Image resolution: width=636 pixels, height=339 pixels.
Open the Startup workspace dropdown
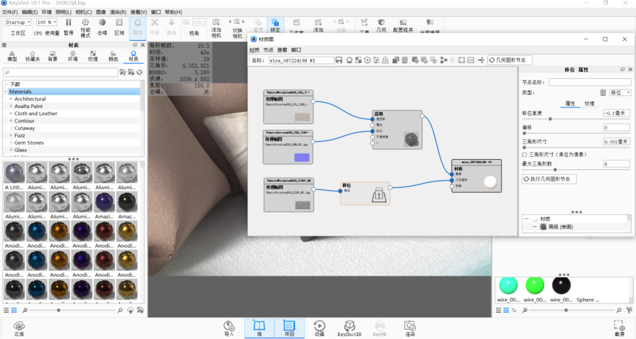18,22
